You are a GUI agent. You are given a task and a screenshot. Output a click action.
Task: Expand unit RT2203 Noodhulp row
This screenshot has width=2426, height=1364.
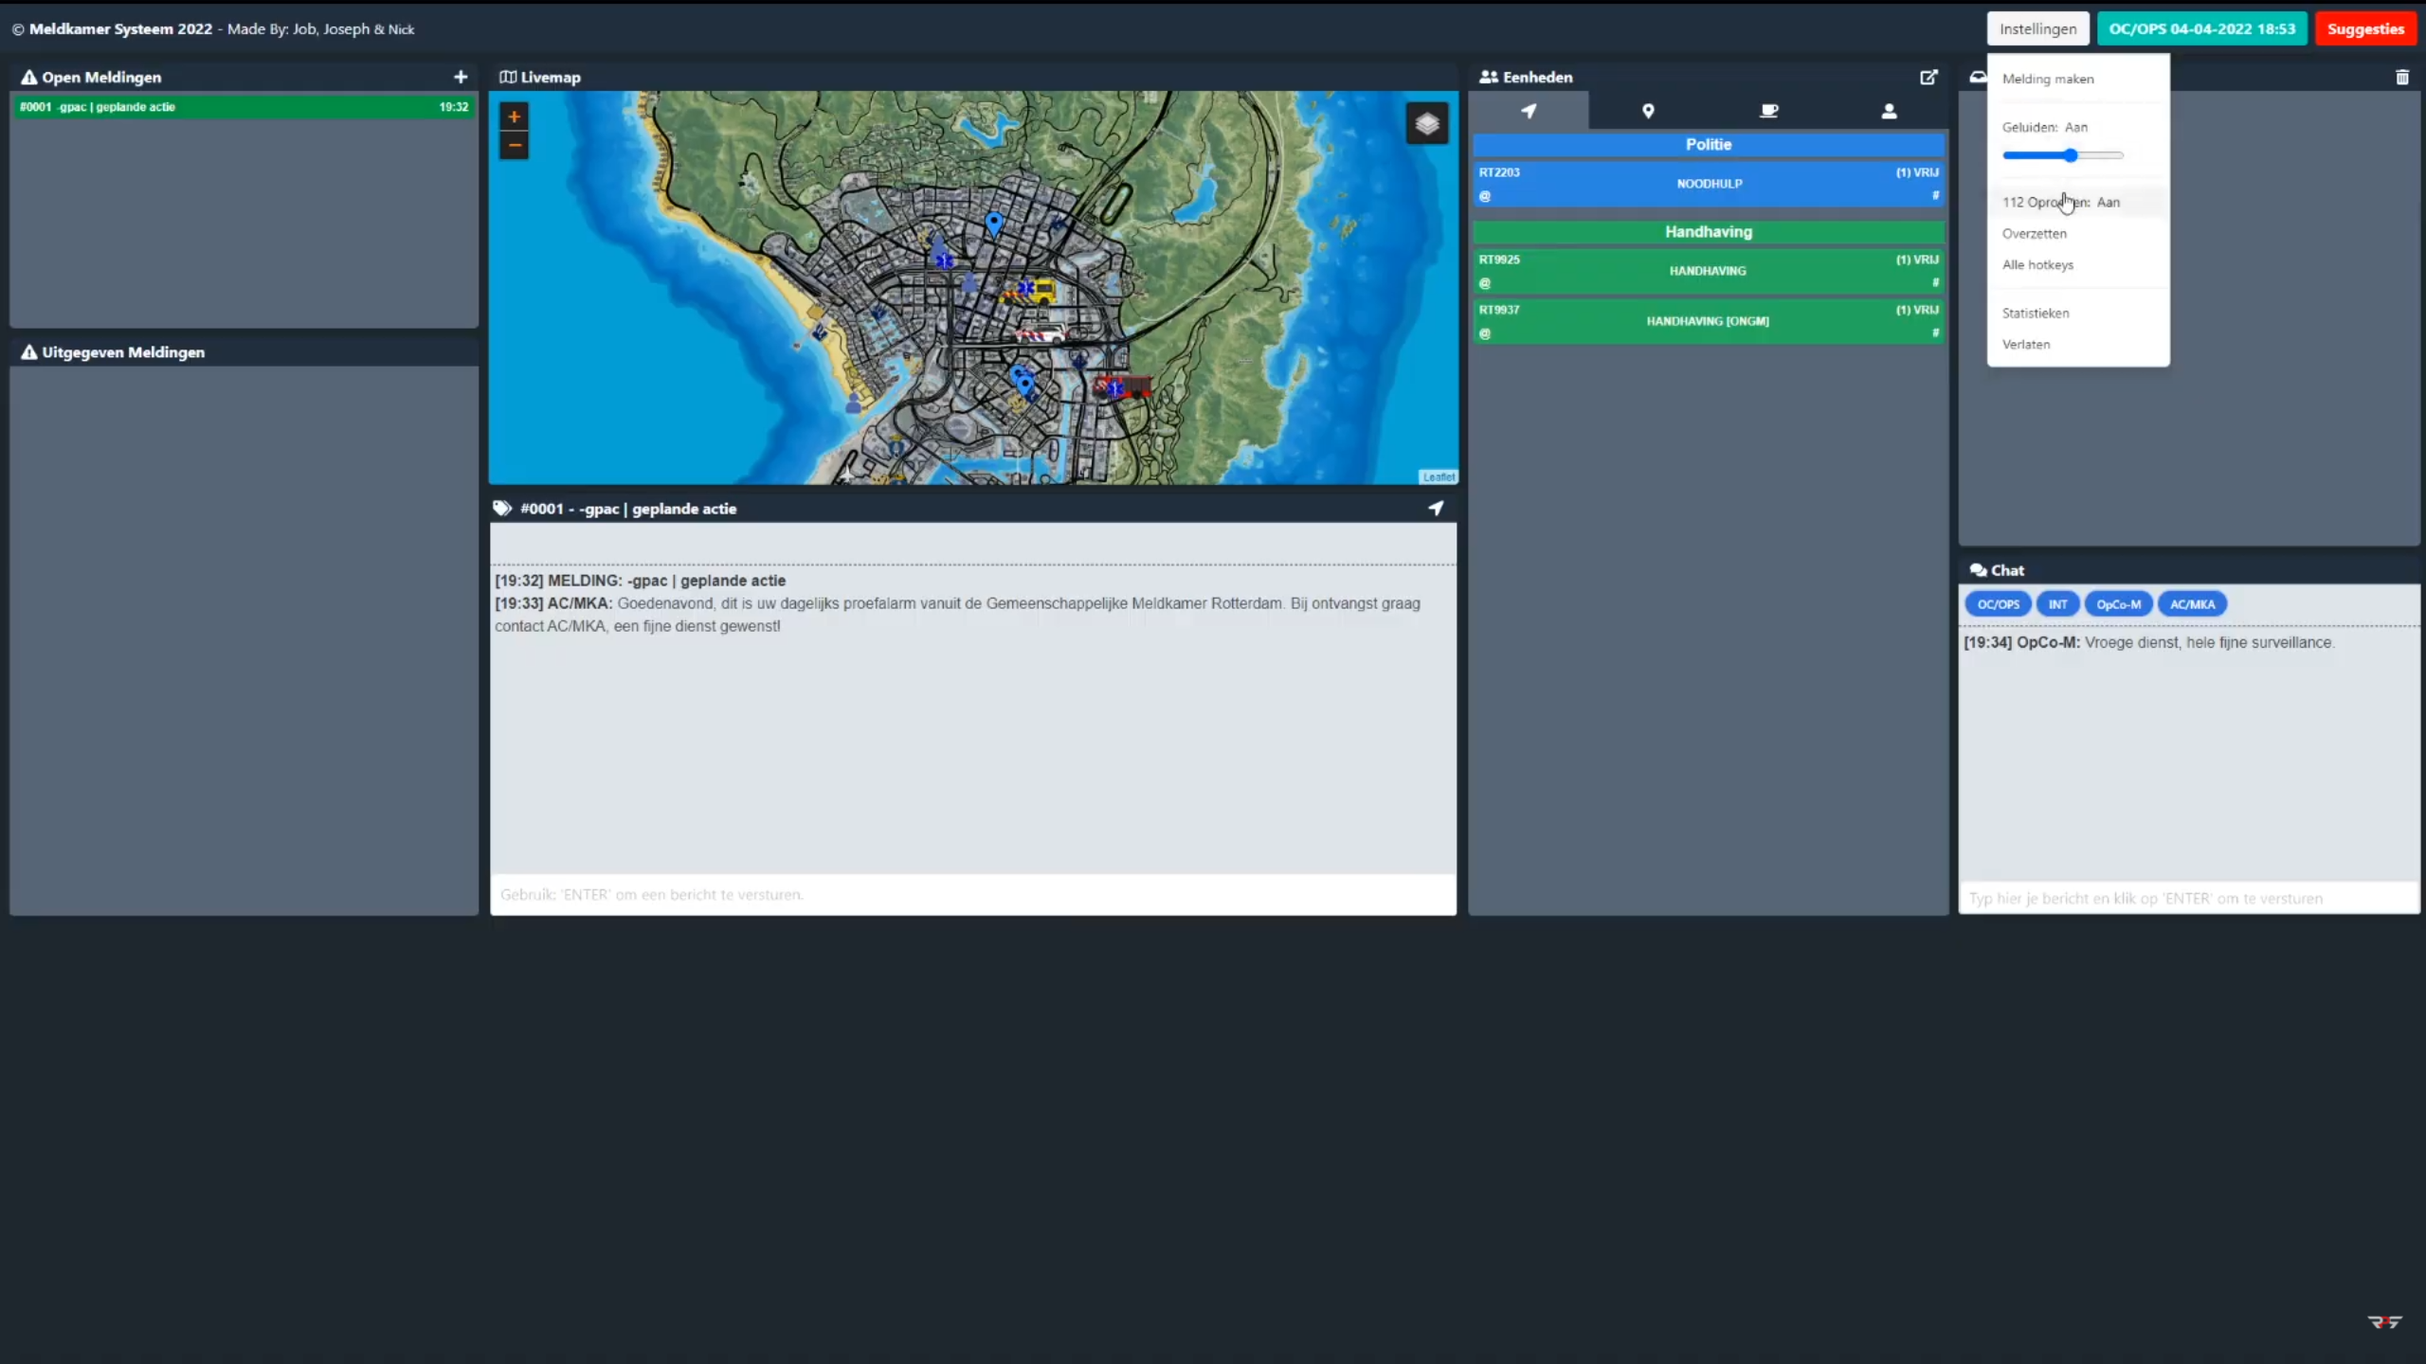(x=1709, y=184)
